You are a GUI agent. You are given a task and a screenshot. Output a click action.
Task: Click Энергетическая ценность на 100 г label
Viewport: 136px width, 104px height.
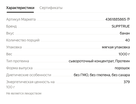(x=30, y=84)
